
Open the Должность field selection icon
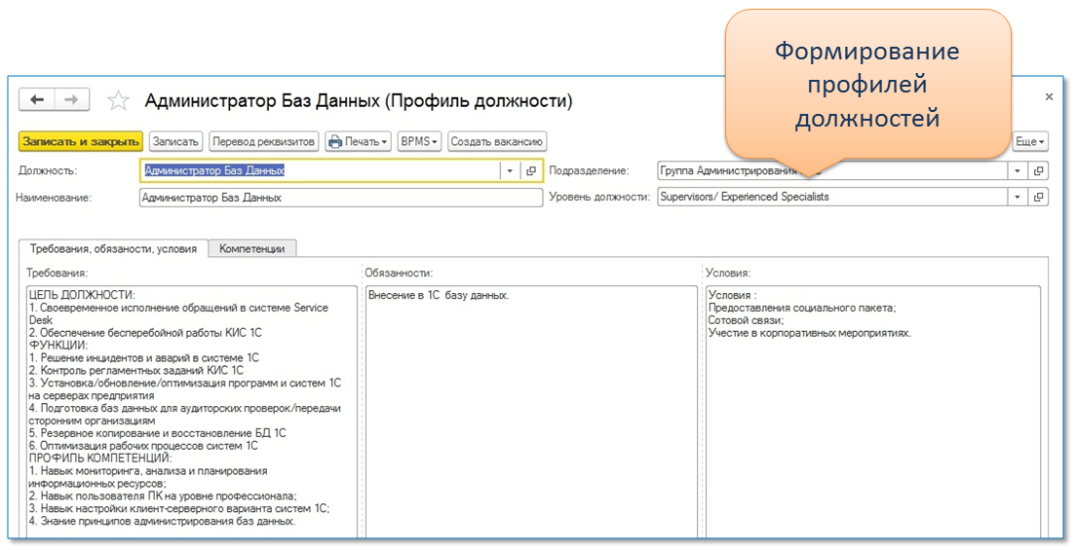coord(531,170)
